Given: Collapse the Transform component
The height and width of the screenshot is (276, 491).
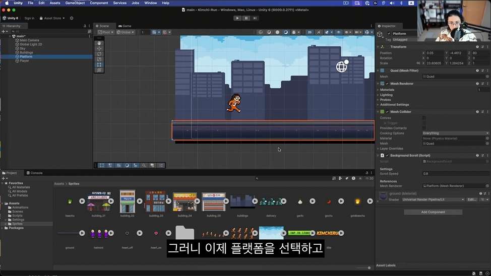Looking at the screenshot, I should click(x=378, y=47).
